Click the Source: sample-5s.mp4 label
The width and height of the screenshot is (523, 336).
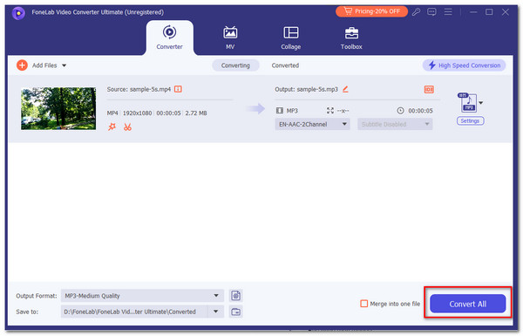[139, 89]
